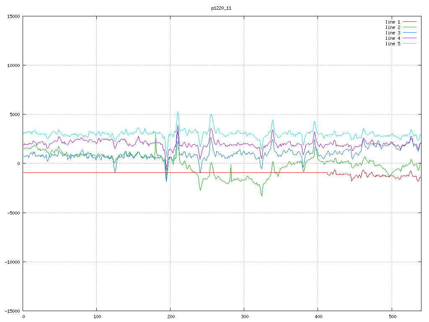429x322 pixels.
Task: Click the 'line 5' legend label
Action: point(393,44)
